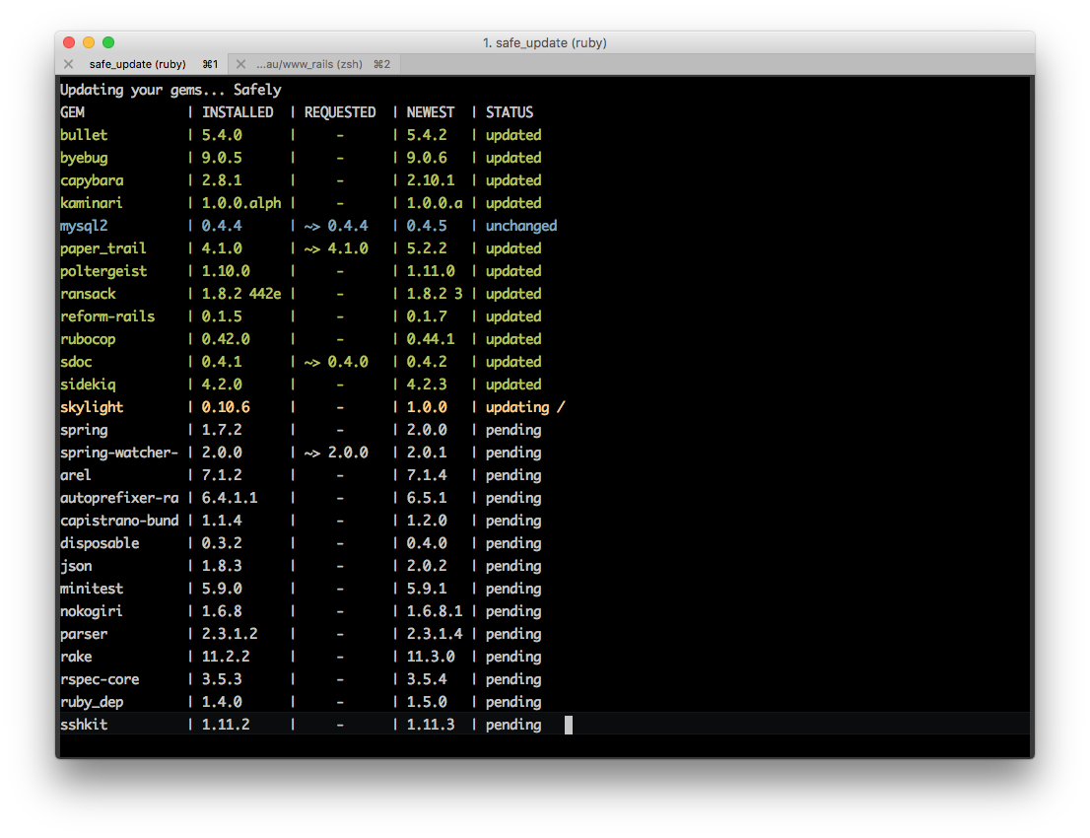Click newest version '5.2.2' of paper_trail
The image size is (1090, 838).
[426, 248]
